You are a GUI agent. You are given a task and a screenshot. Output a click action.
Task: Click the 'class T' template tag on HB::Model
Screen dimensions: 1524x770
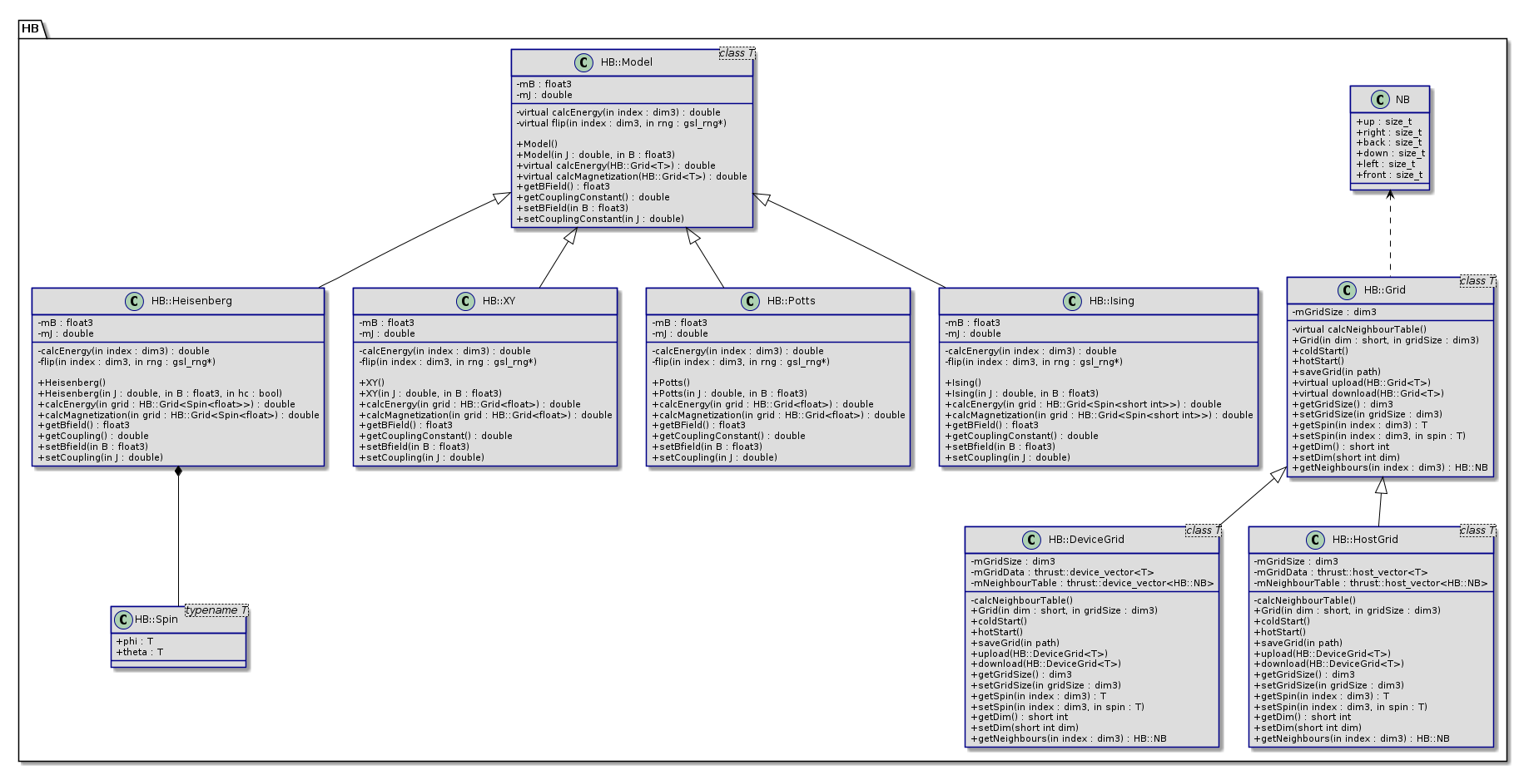(x=736, y=53)
